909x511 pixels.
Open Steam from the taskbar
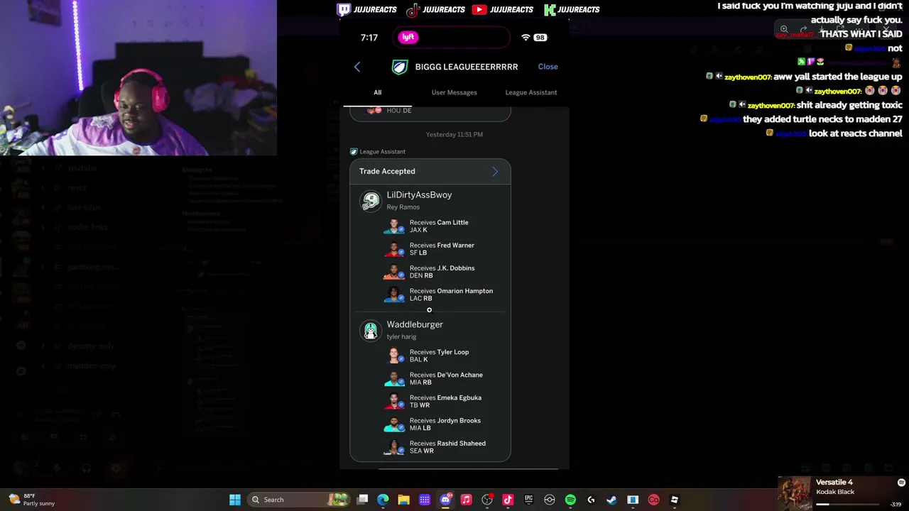click(612, 500)
